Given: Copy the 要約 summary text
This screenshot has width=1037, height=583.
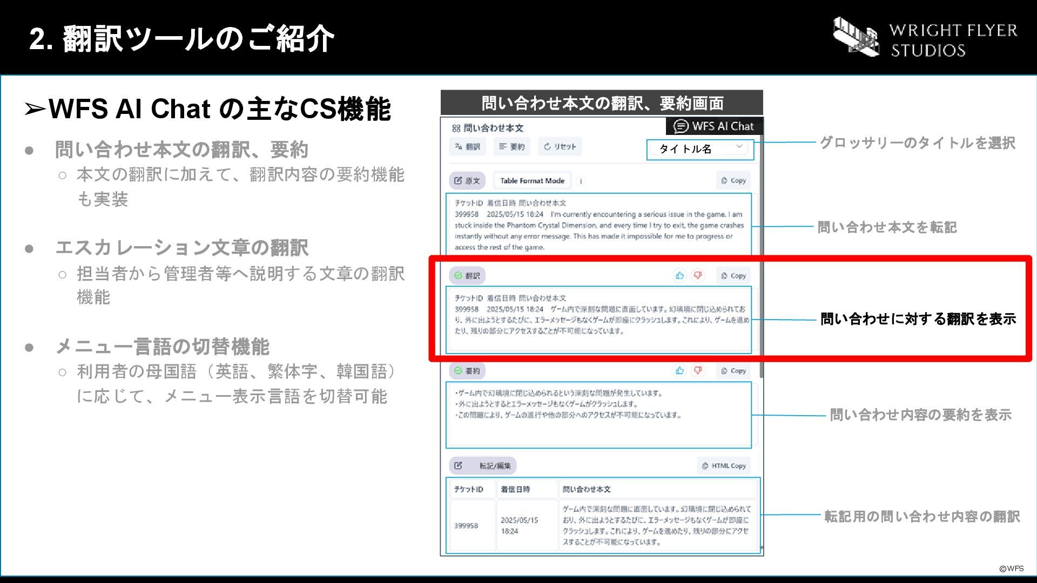Looking at the screenshot, I should click(x=733, y=371).
